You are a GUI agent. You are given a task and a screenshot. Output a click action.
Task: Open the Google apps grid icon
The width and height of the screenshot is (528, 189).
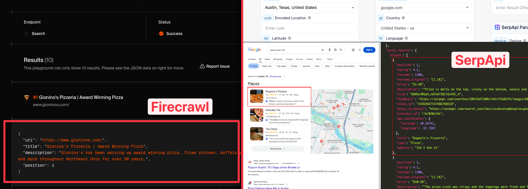point(360,50)
